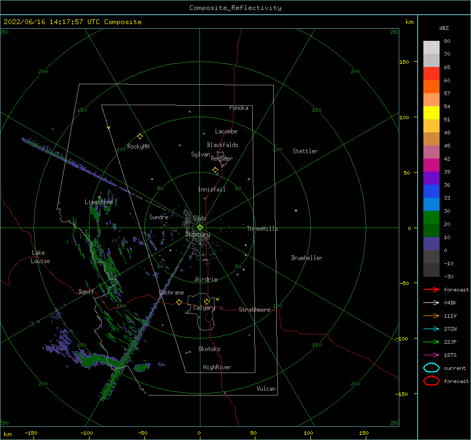The width and height of the screenshot is (471, 440).
Task: Click the yellow diamond marker beside RockyMH
Action: [x=140, y=137]
